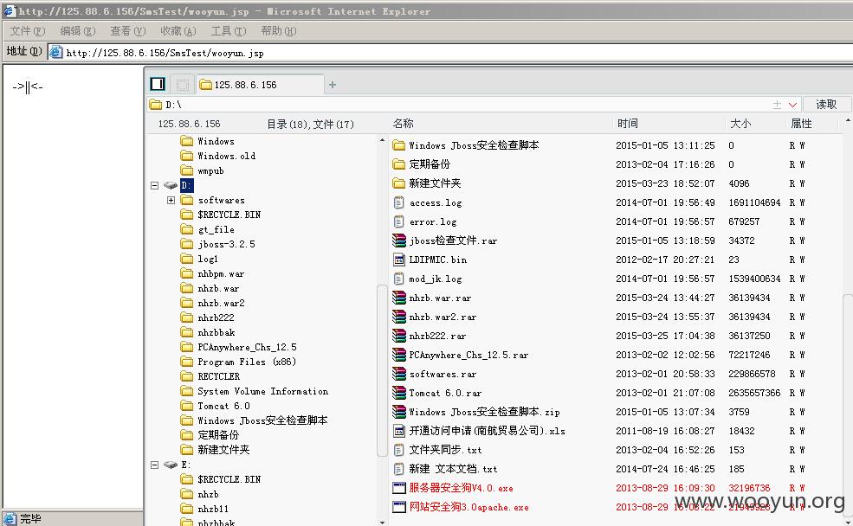
Task: Select the wmpub folder in tree
Action: coord(210,170)
